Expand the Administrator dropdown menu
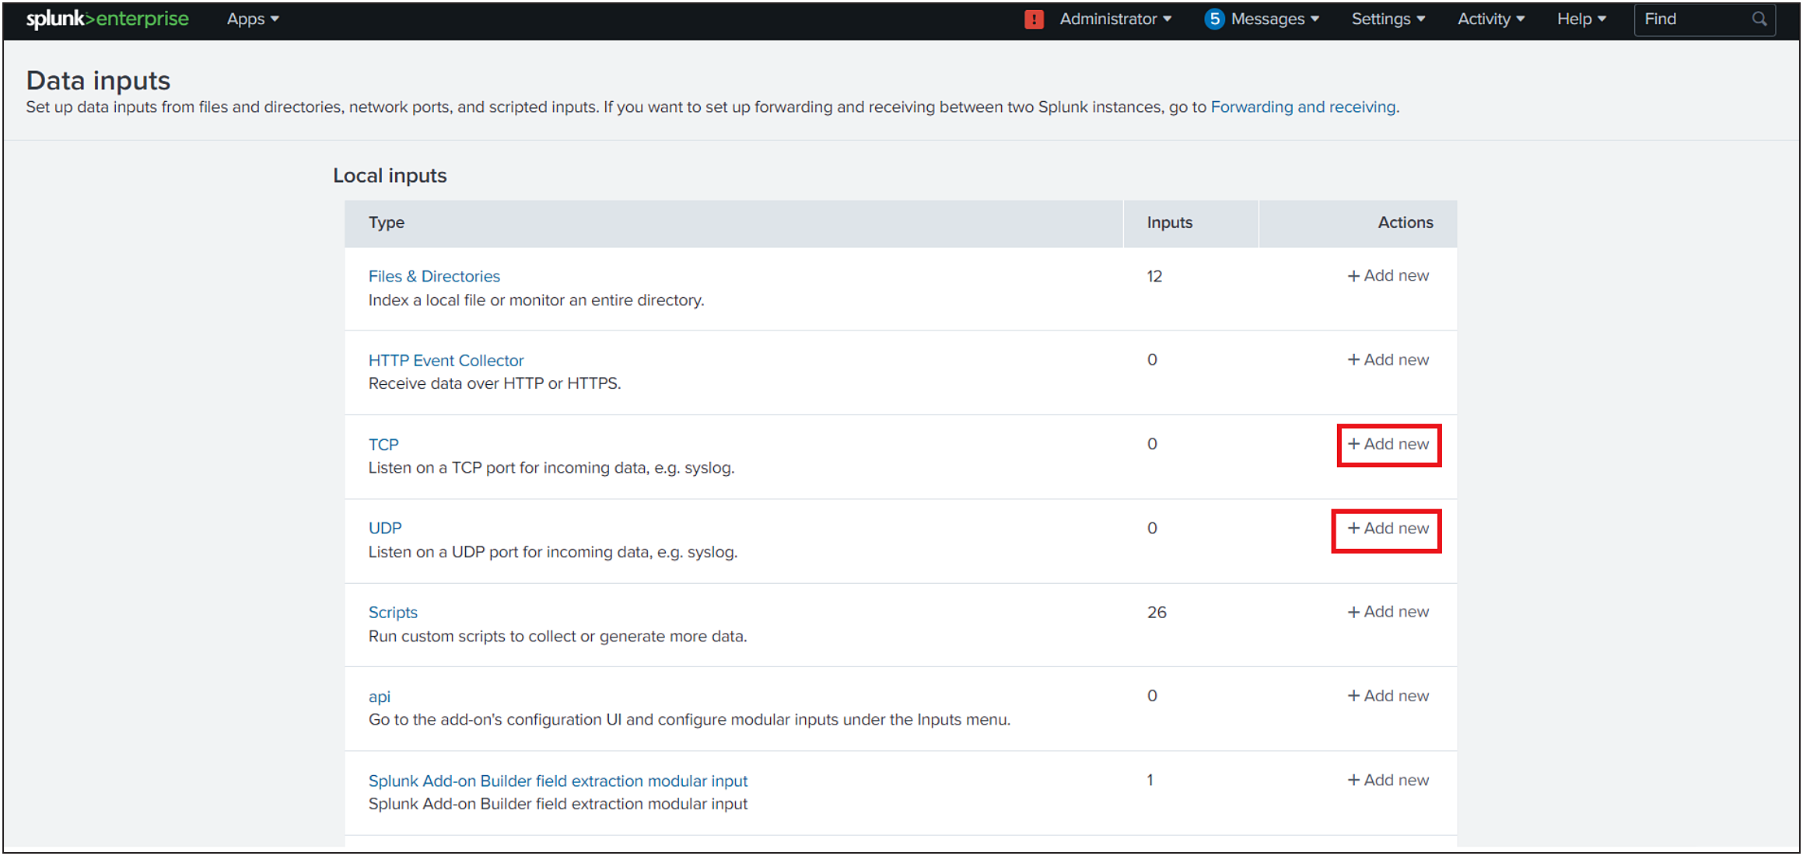 tap(1120, 19)
